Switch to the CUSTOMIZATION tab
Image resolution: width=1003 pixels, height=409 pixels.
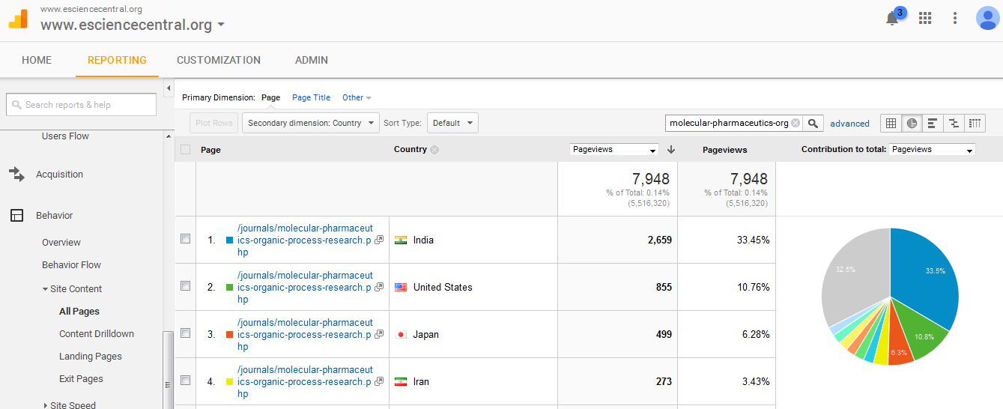point(219,60)
